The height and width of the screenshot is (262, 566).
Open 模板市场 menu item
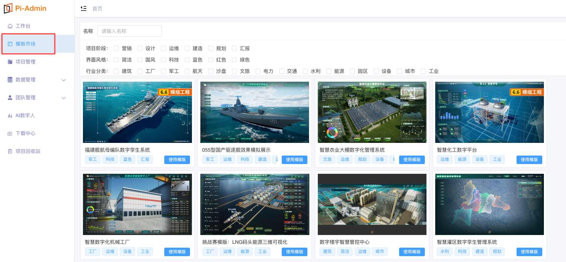click(37, 44)
